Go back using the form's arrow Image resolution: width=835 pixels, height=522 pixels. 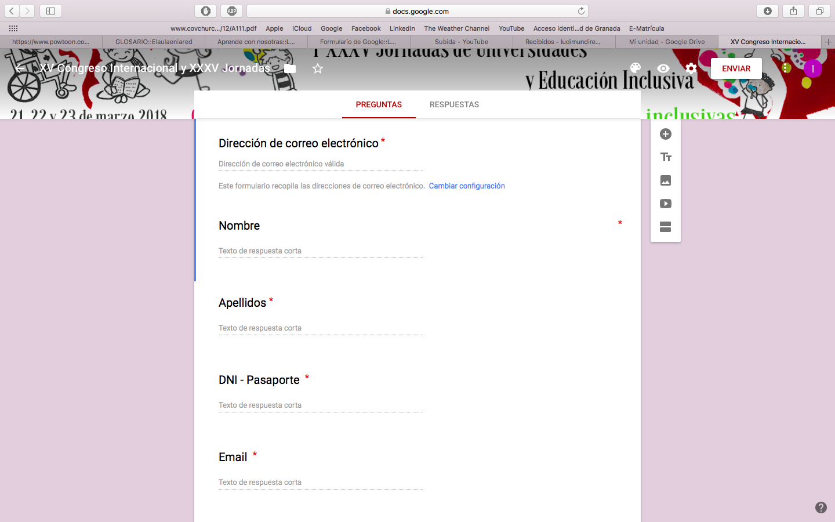(x=20, y=68)
